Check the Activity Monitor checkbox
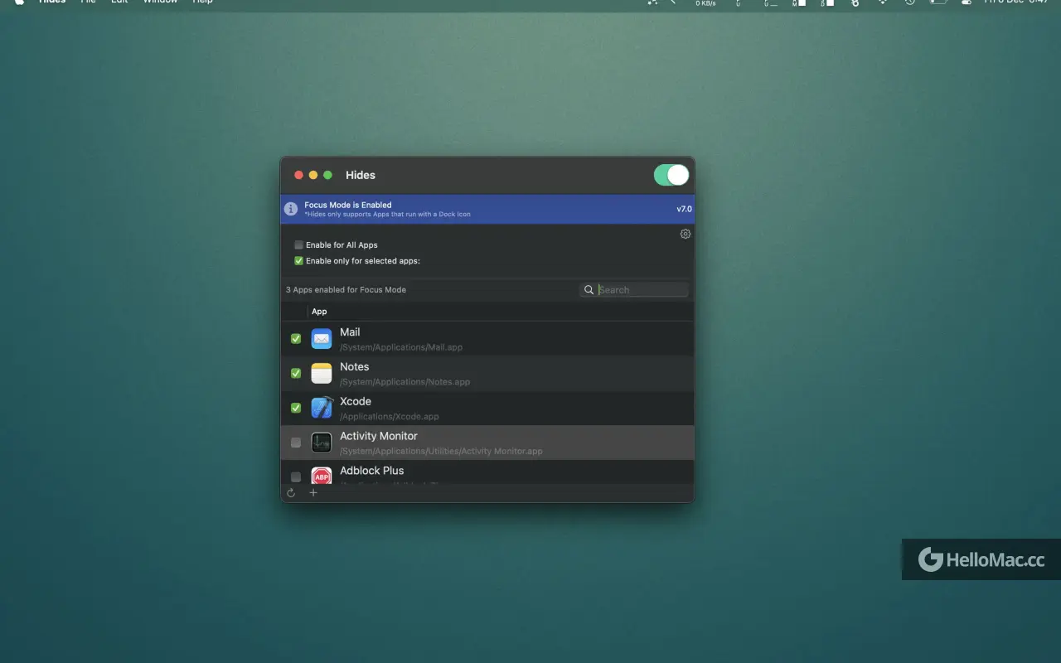This screenshot has width=1061, height=663. (296, 443)
